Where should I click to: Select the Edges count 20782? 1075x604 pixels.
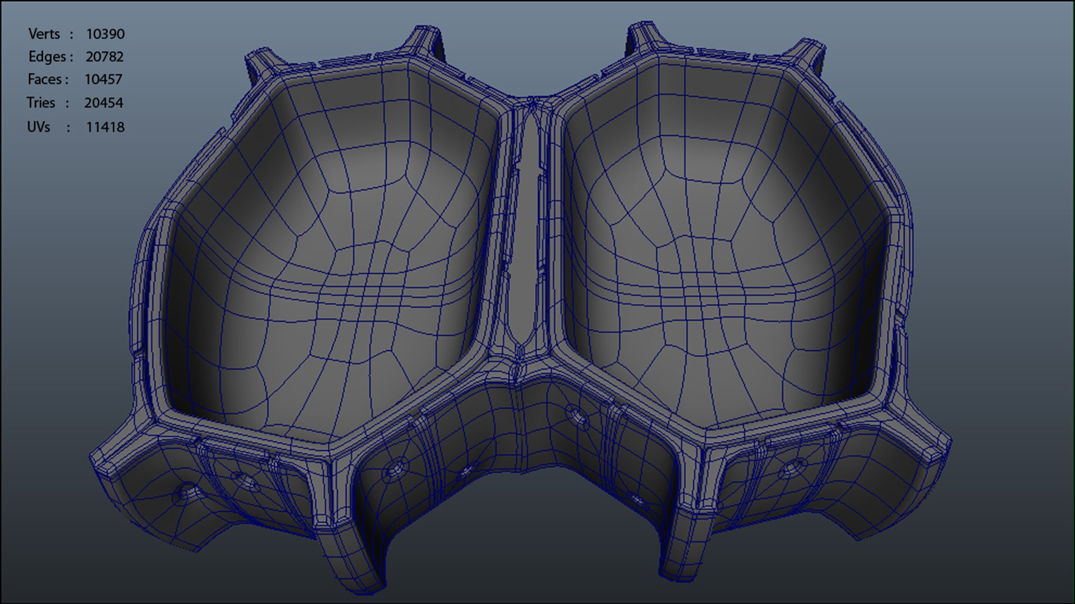point(105,57)
